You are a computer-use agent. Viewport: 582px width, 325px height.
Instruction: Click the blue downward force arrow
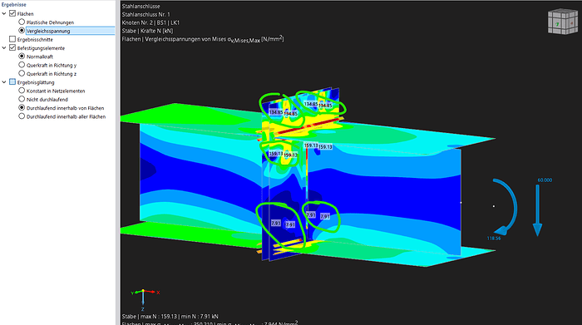(537, 210)
